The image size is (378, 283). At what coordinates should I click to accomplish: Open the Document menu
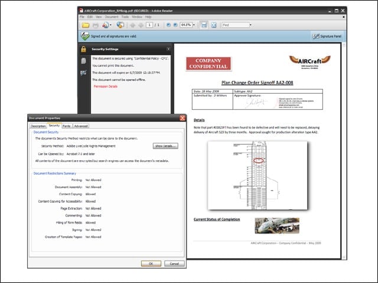click(112, 17)
